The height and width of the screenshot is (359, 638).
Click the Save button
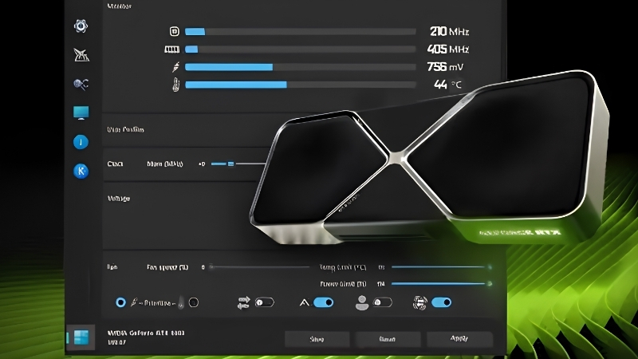coord(317,338)
